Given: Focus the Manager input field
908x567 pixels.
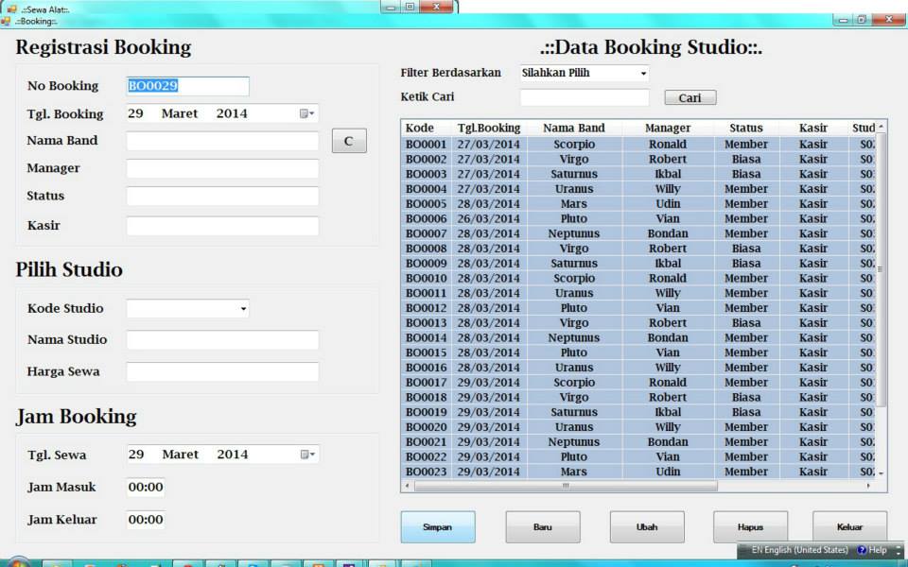Looking at the screenshot, I should pyautogui.click(x=222, y=168).
